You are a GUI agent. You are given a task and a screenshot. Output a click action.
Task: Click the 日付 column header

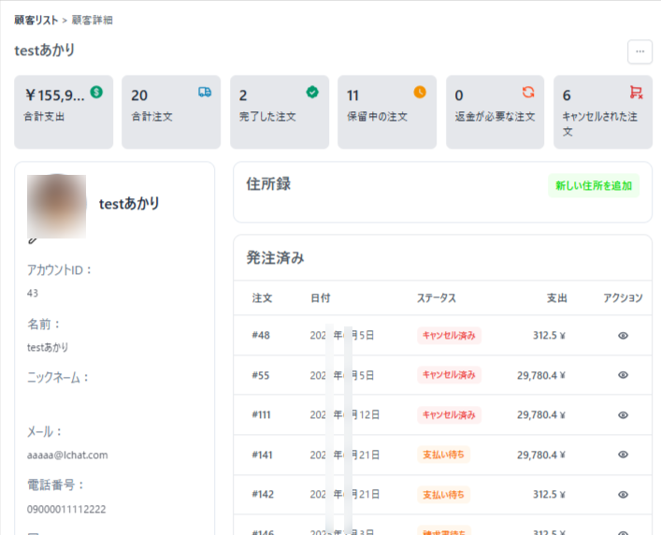point(320,298)
